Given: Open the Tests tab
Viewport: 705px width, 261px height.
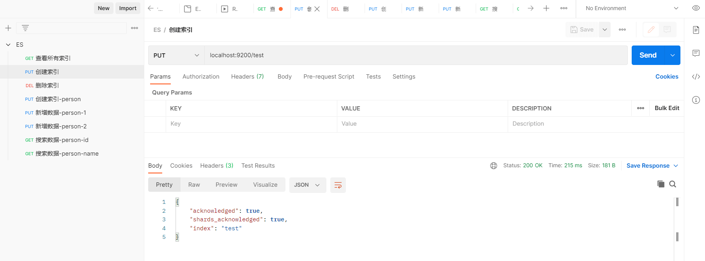Looking at the screenshot, I should 373,77.
